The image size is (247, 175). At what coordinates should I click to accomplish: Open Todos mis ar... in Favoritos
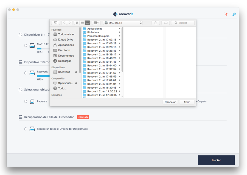(x=65, y=34)
